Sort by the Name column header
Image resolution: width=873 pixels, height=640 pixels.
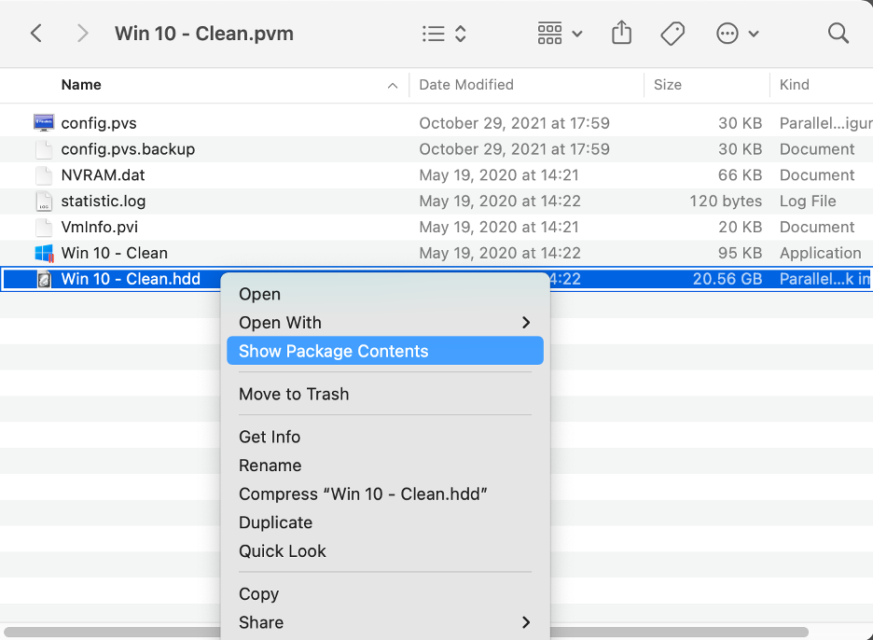point(81,85)
